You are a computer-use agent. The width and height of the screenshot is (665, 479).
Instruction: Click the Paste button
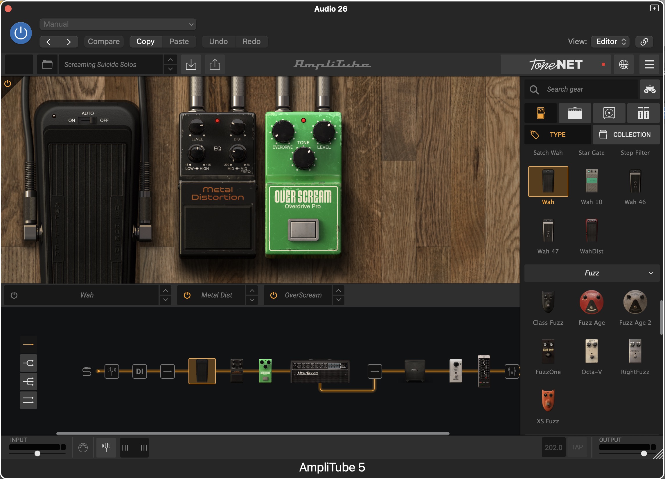click(179, 41)
